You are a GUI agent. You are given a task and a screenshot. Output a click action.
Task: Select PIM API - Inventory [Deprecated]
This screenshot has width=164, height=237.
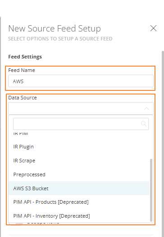(79, 216)
